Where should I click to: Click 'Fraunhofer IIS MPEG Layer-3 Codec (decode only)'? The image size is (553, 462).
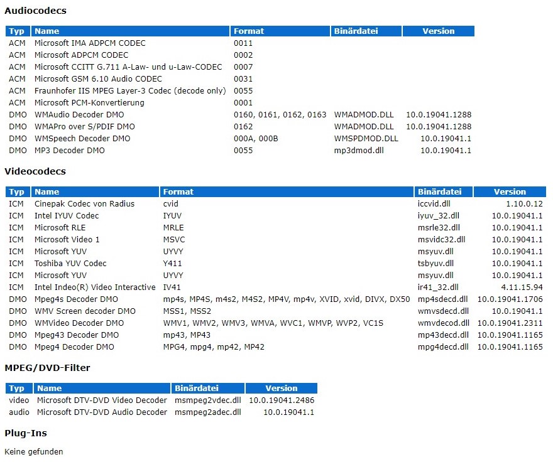(x=130, y=91)
